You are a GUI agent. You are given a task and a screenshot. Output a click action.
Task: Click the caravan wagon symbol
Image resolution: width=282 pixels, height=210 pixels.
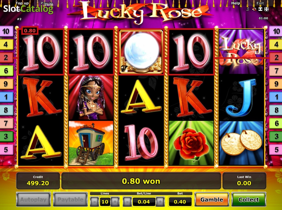click(x=91, y=143)
